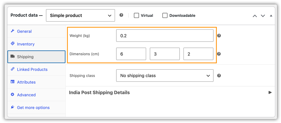Click the help icon beside Dimensions fields

[x=219, y=54]
